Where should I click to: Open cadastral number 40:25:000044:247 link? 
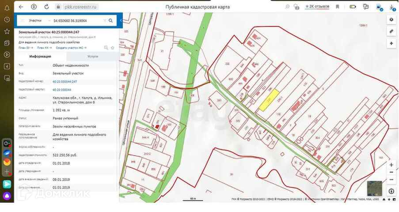(65, 81)
